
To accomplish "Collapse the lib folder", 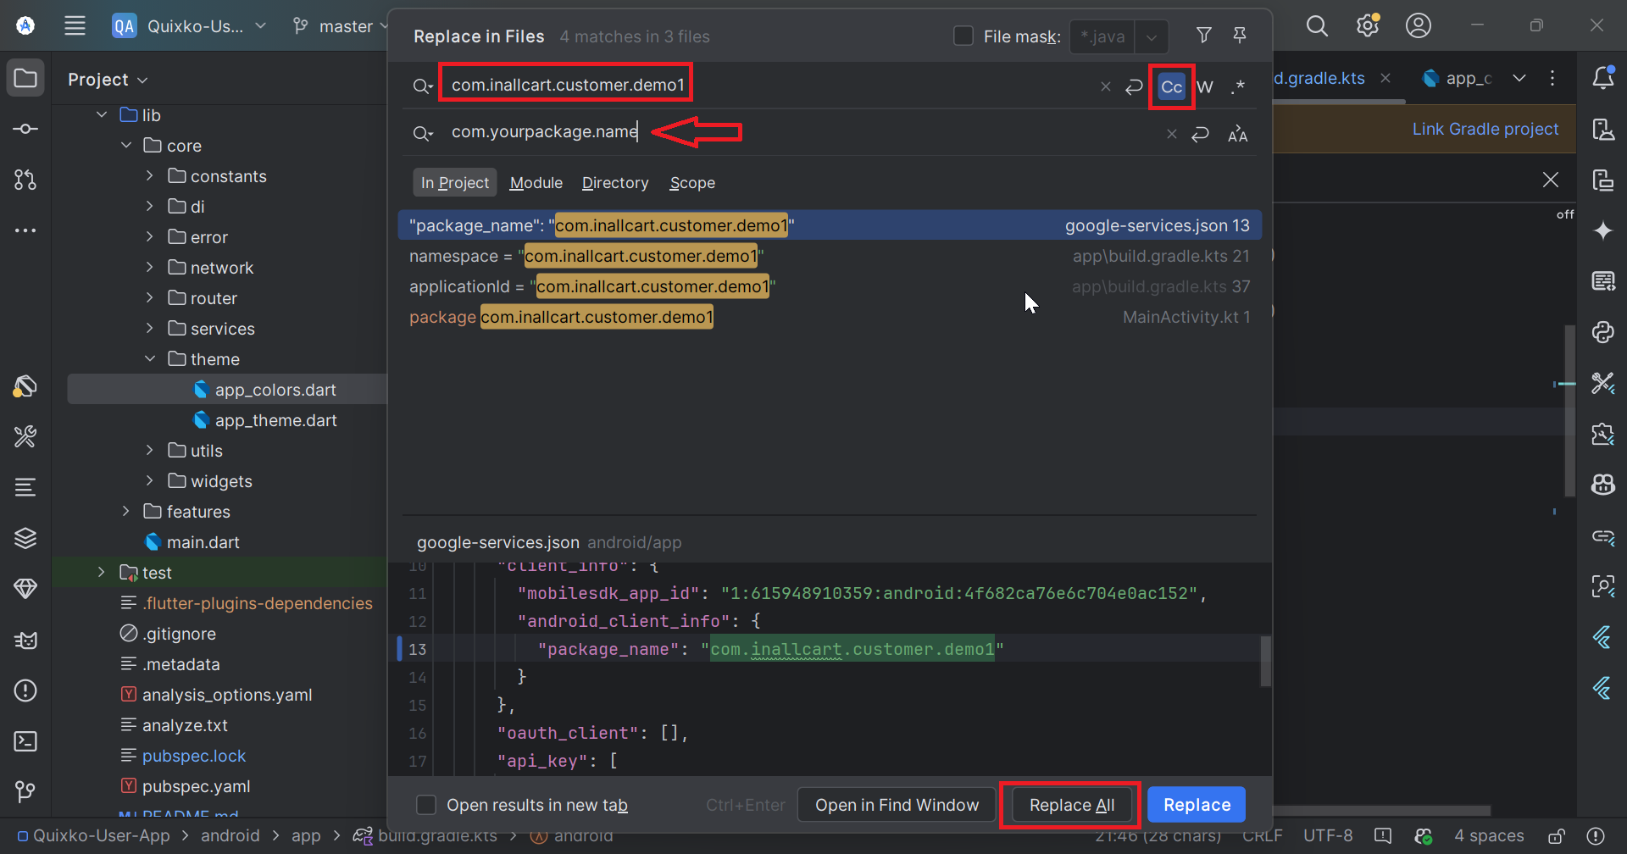I will (102, 114).
